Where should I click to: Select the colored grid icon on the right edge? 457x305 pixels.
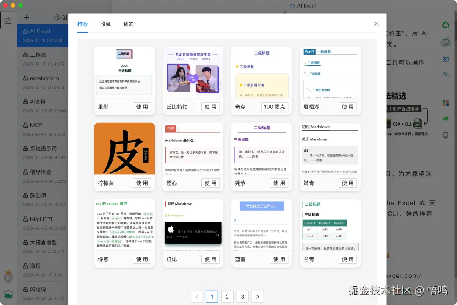tap(446, 103)
